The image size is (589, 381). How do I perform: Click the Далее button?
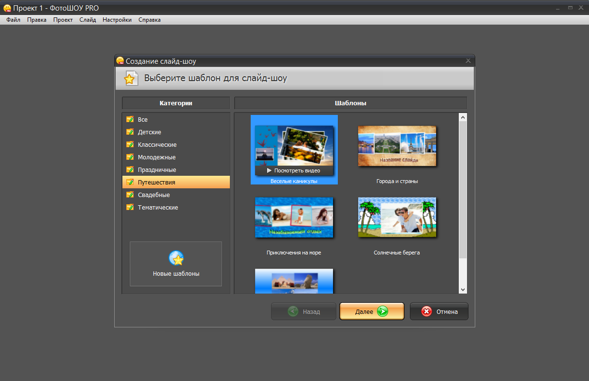[372, 311]
